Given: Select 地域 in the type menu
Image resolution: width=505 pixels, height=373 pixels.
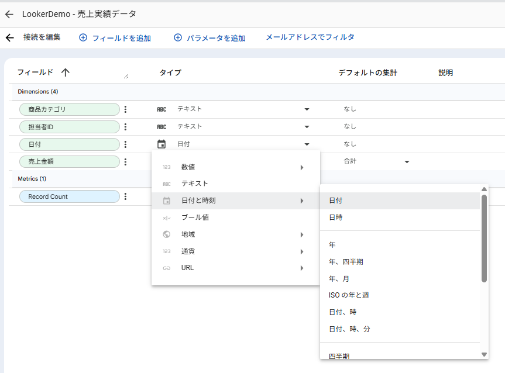Looking at the screenshot, I should [236, 234].
